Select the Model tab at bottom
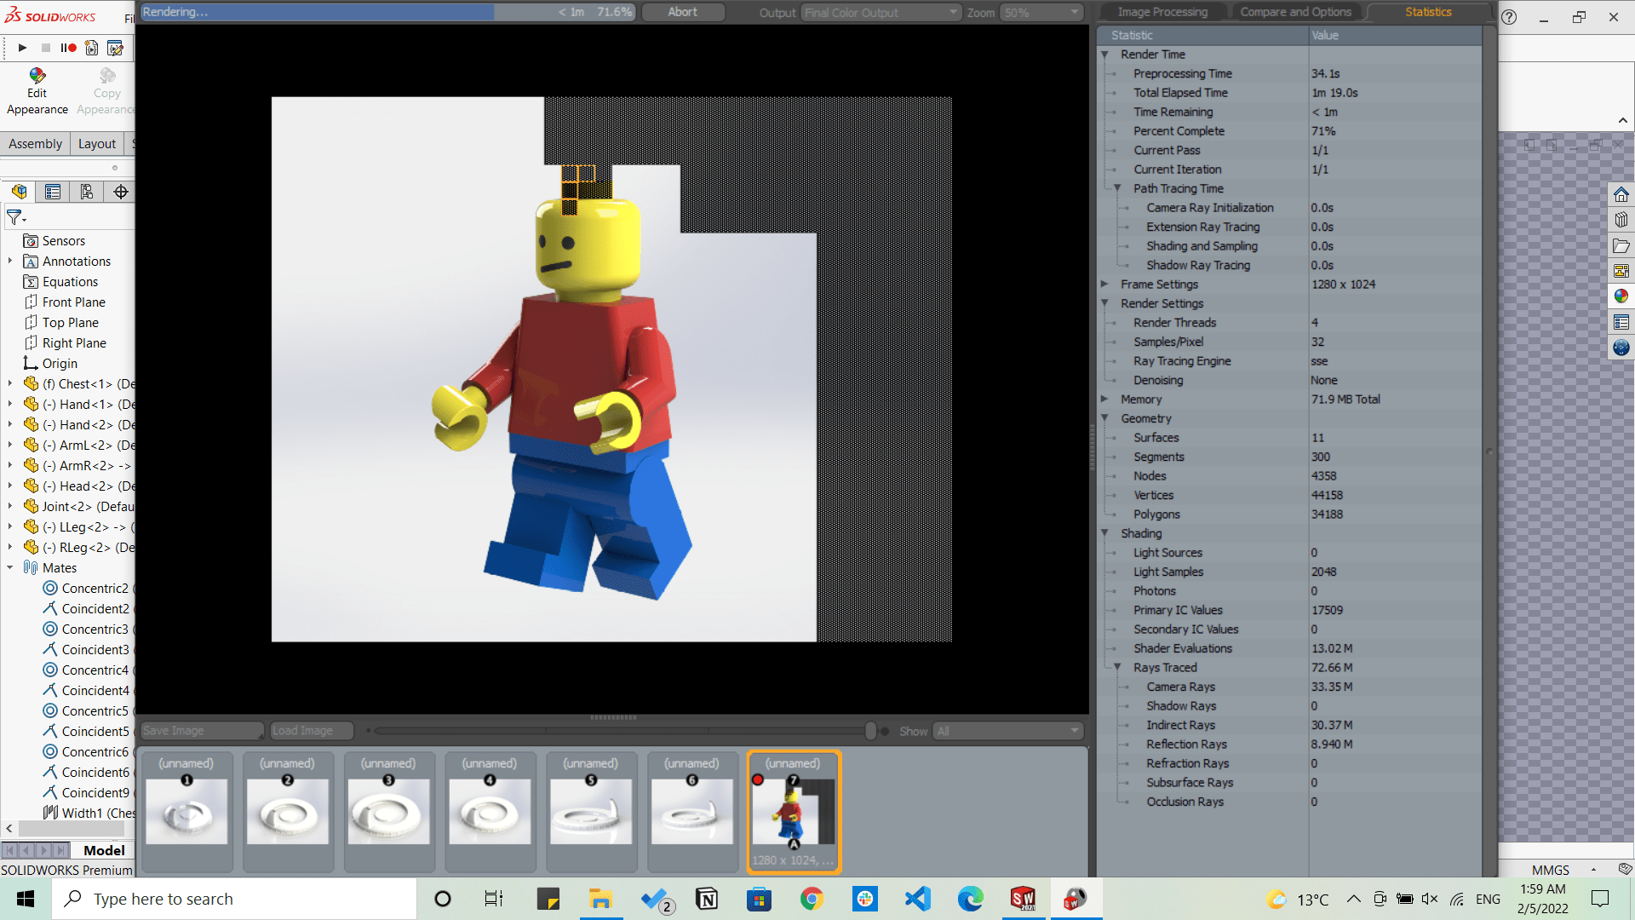Screen dimensions: 1635x920 click(x=104, y=850)
